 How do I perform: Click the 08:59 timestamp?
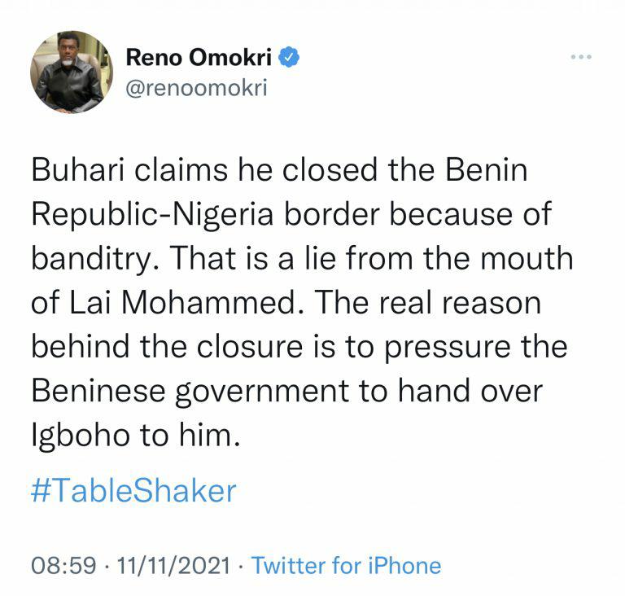[65, 565]
